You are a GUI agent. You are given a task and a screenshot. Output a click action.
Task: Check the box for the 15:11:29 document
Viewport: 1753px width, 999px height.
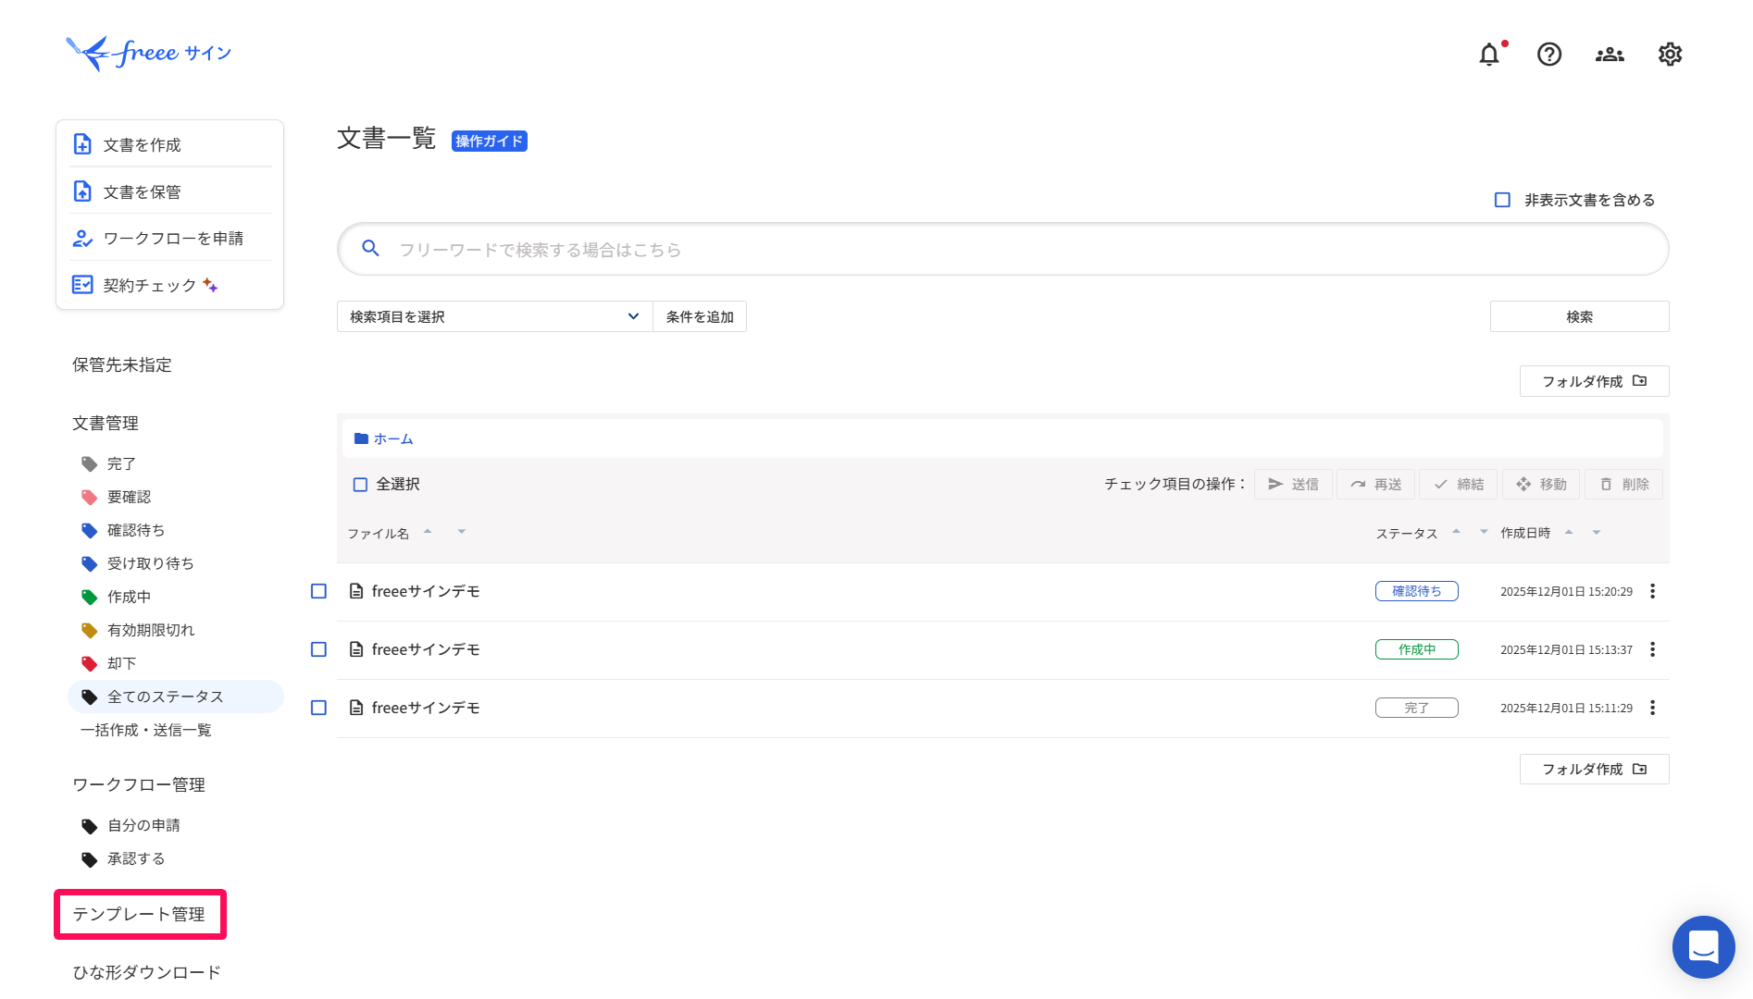click(x=318, y=708)
